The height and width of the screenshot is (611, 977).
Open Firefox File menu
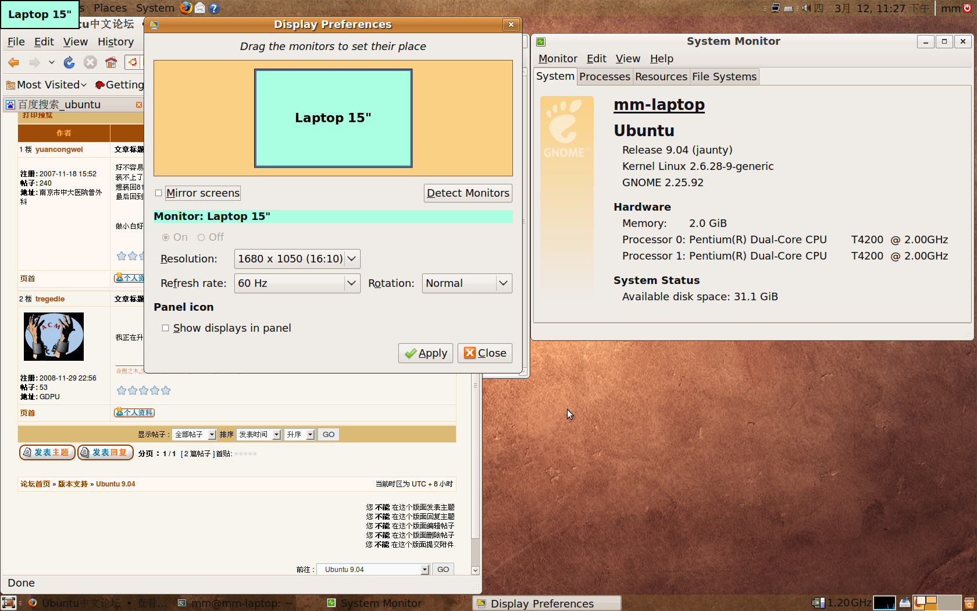[16, 42]
